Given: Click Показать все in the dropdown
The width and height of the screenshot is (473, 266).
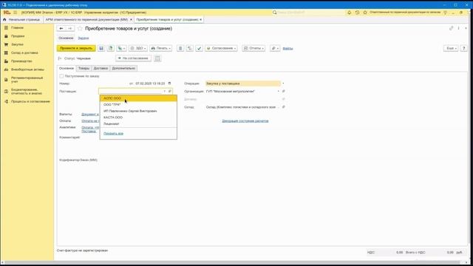Looking at the screenshot, I should 113,133.
